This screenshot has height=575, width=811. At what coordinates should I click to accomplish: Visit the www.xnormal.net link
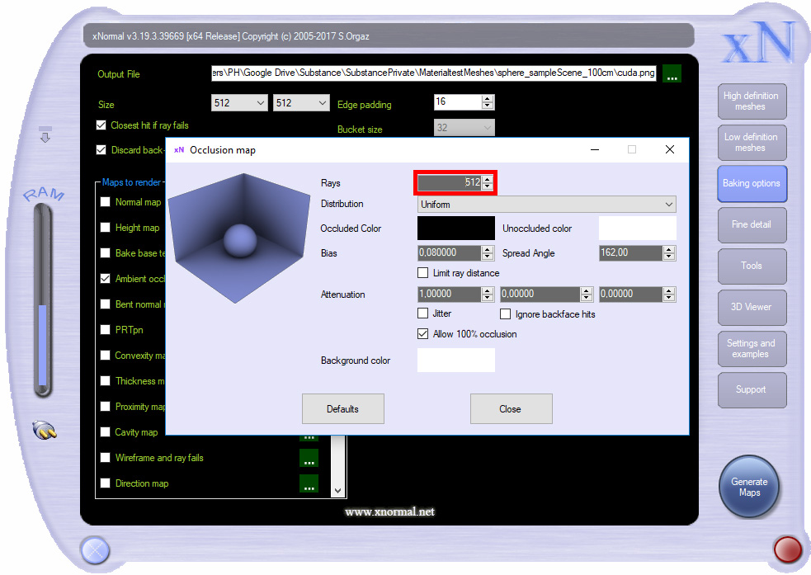[389, 512]
